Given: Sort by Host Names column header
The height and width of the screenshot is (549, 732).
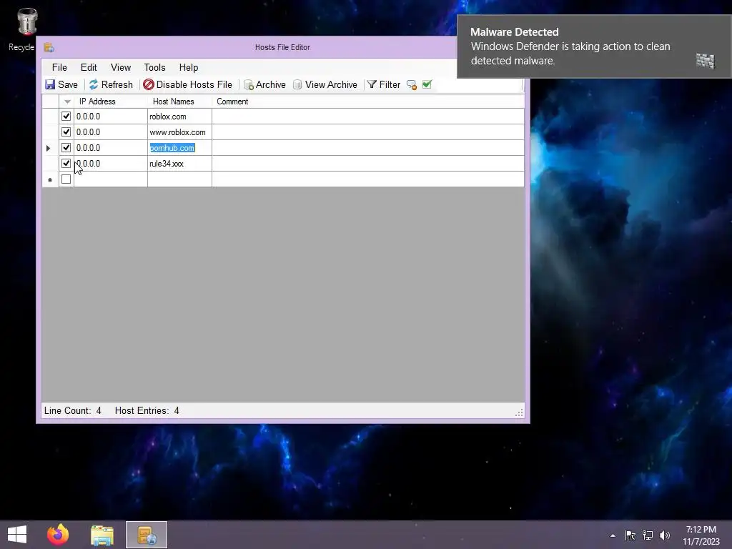Looking at the screenshot, I should click(x=179, y=102).
